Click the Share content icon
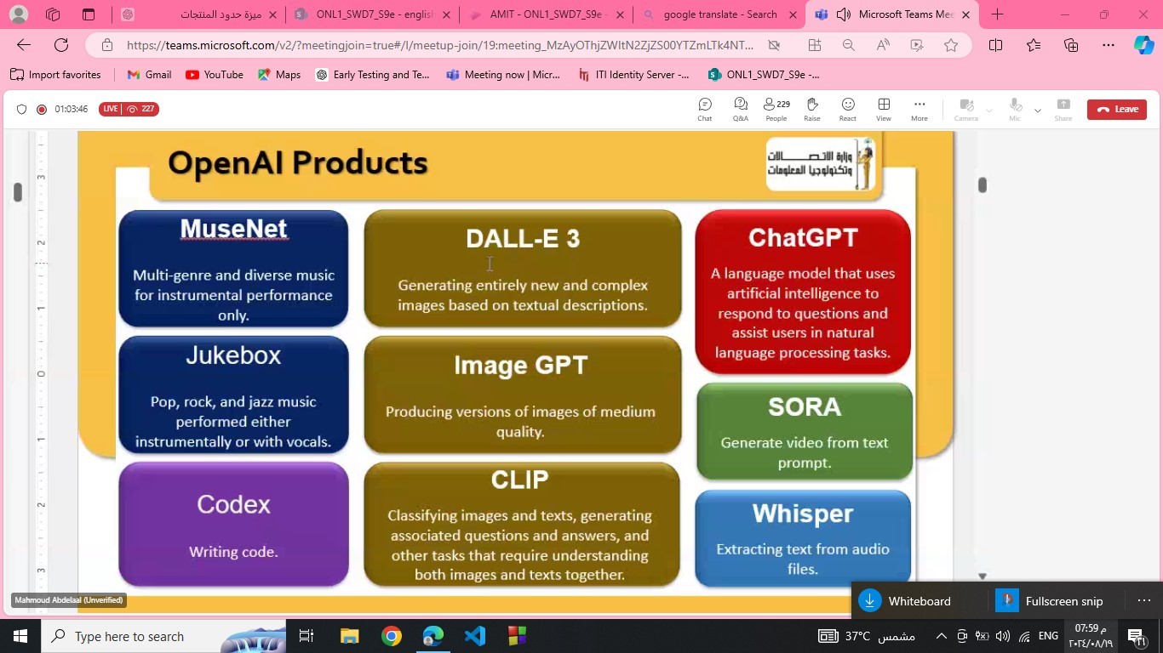 (x=1063, y=109)
